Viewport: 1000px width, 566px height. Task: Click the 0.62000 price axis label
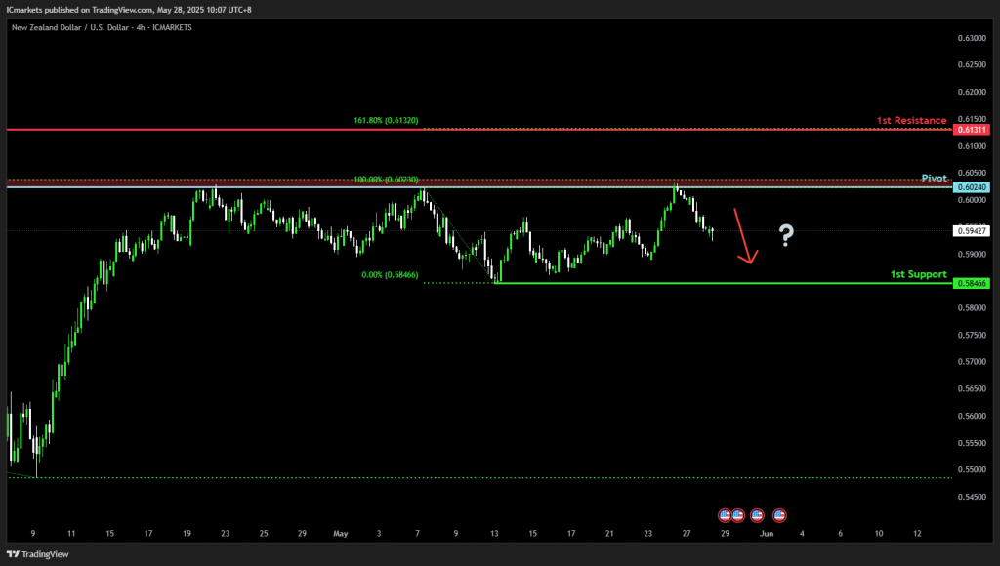(x=972, y=92)
